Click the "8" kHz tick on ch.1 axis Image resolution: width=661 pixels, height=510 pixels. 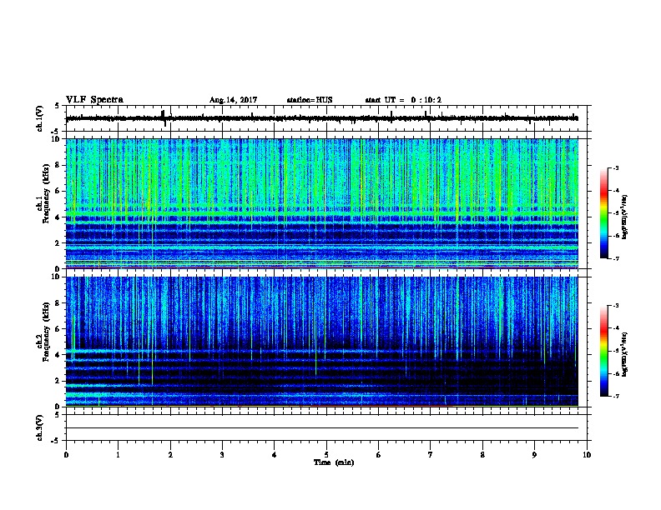coord(58,165)
